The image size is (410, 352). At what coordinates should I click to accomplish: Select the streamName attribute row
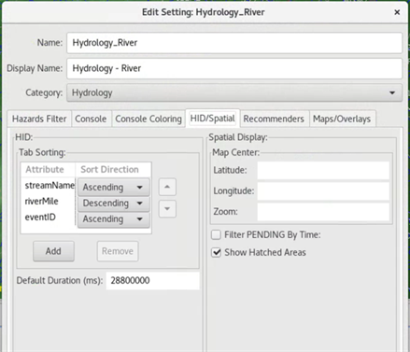coord(49,186)
